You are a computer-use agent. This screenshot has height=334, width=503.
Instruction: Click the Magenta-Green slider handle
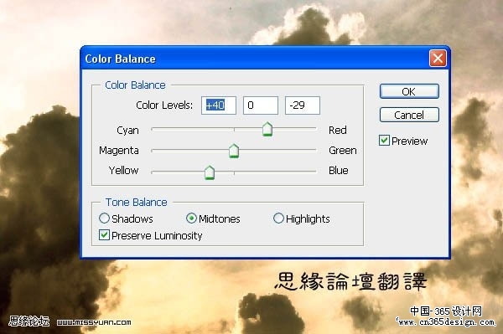[x=234, y=151]
